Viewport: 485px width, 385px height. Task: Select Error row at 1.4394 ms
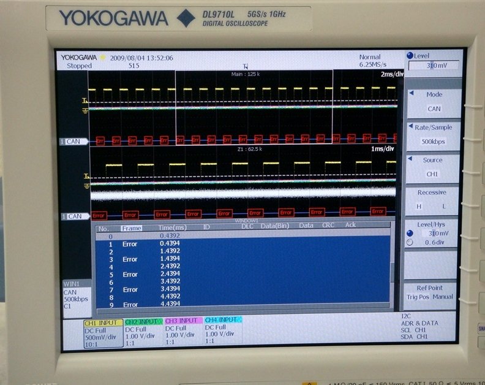(243, 259)
